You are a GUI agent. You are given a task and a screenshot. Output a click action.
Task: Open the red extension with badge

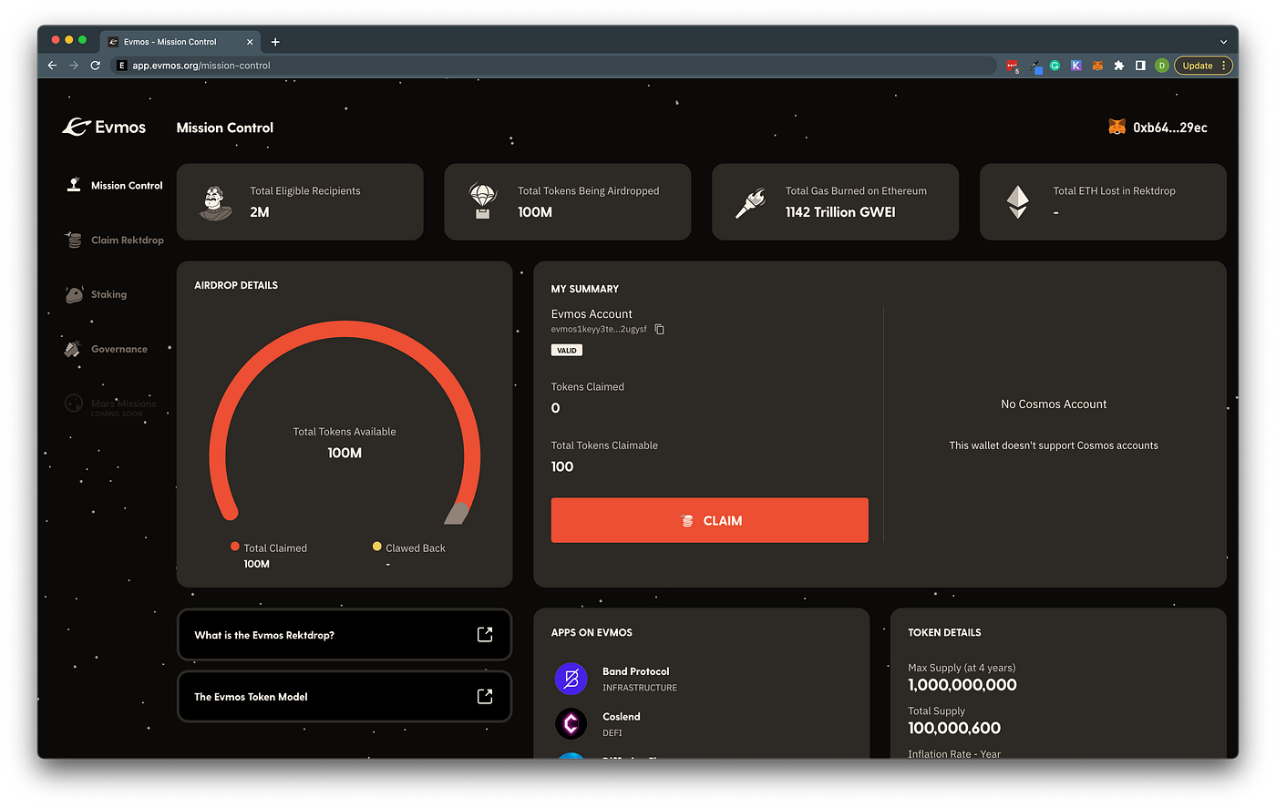(x=1013, y=66)
